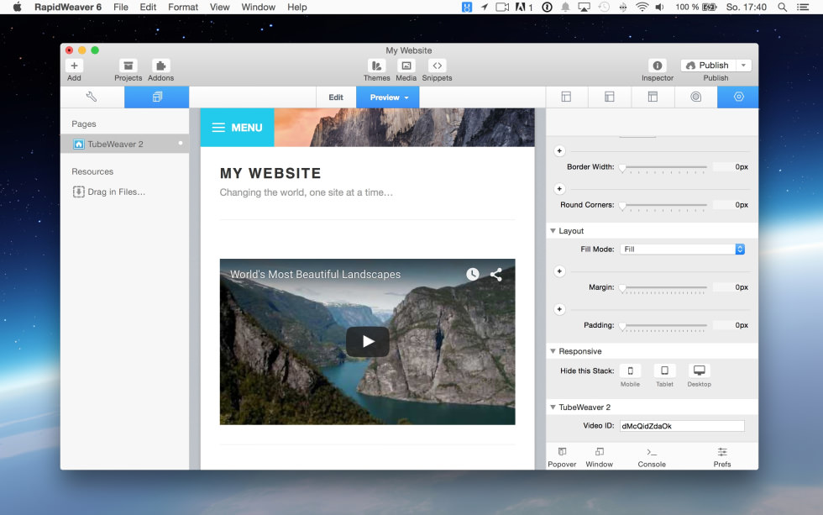Select the third layout inspector tab
Screen dimensions: 823x515
(653, 97)
